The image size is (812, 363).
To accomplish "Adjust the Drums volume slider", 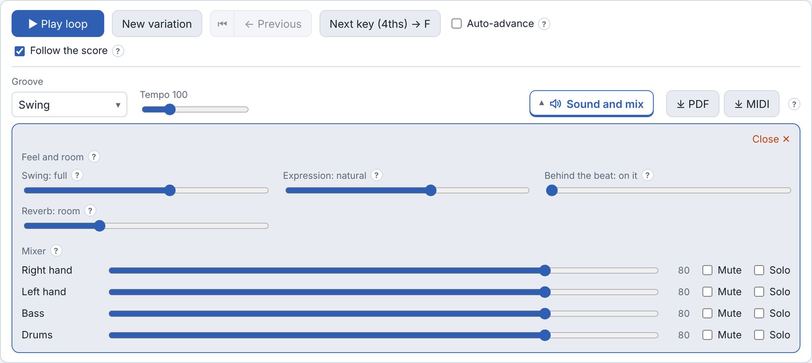I will tap(383, 335).
